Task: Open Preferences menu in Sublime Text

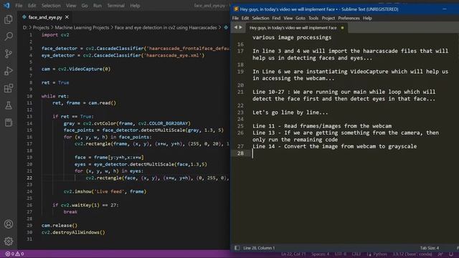Action: point(349,18)
